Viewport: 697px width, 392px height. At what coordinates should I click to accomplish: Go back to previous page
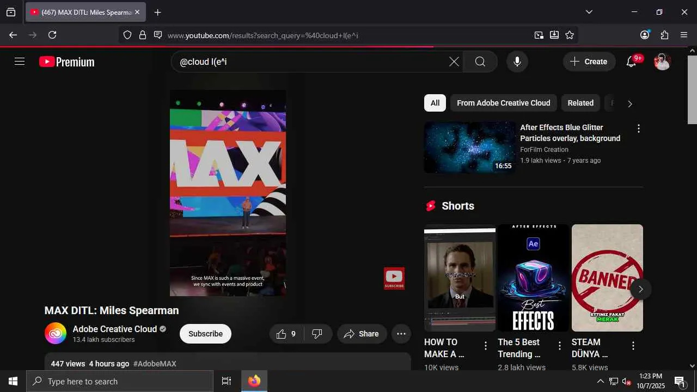point(13,35)
